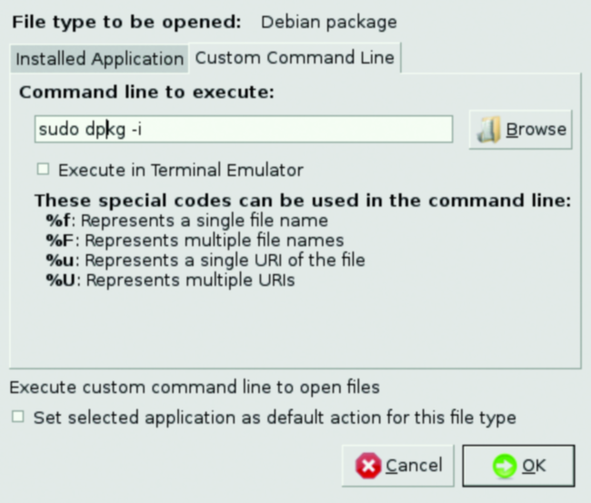
Task: Click the %u single URI line
Action: click(205, 260)
